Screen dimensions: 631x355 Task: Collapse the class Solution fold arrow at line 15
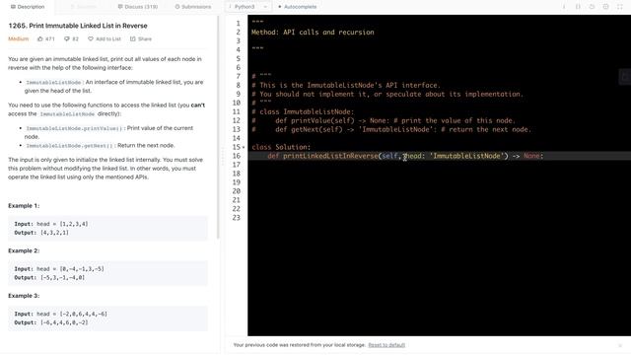tap(244, 147)
